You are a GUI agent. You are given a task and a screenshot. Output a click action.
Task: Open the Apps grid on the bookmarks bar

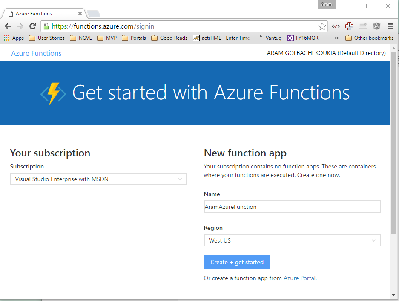[7, 38]
